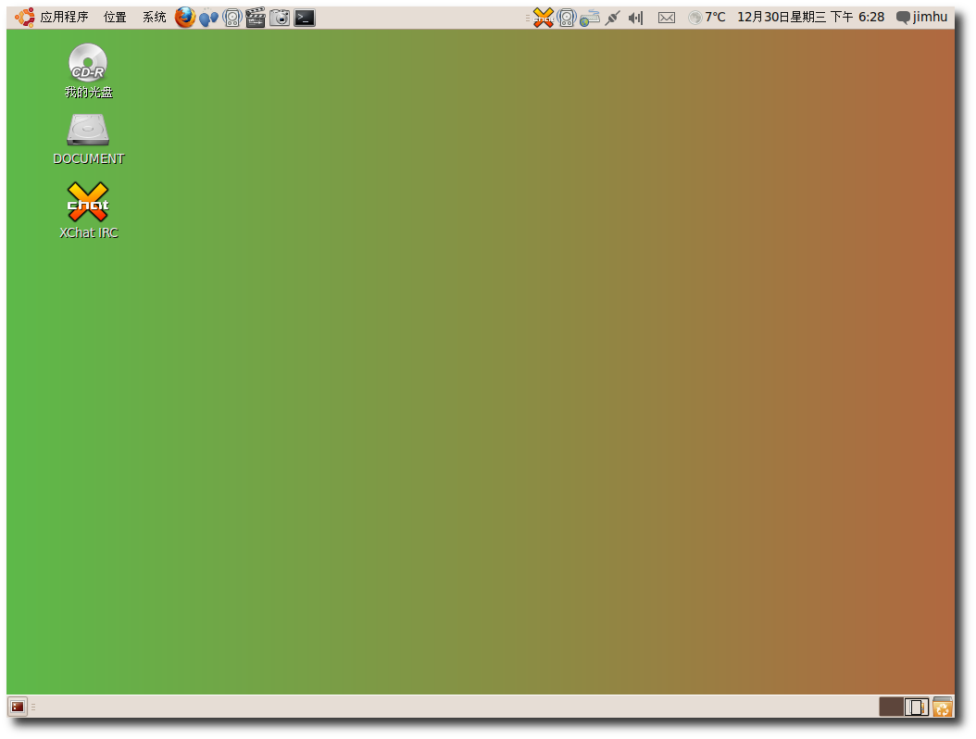Image resolution: width=976 pixels, height=739 pixels.
Task: Open the network connection plug icon
Action: tap(612, 18)
